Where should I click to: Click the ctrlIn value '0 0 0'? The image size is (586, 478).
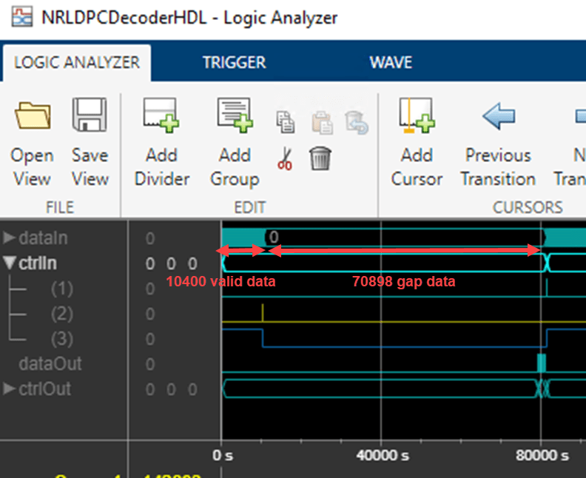[x=171, y=263]
